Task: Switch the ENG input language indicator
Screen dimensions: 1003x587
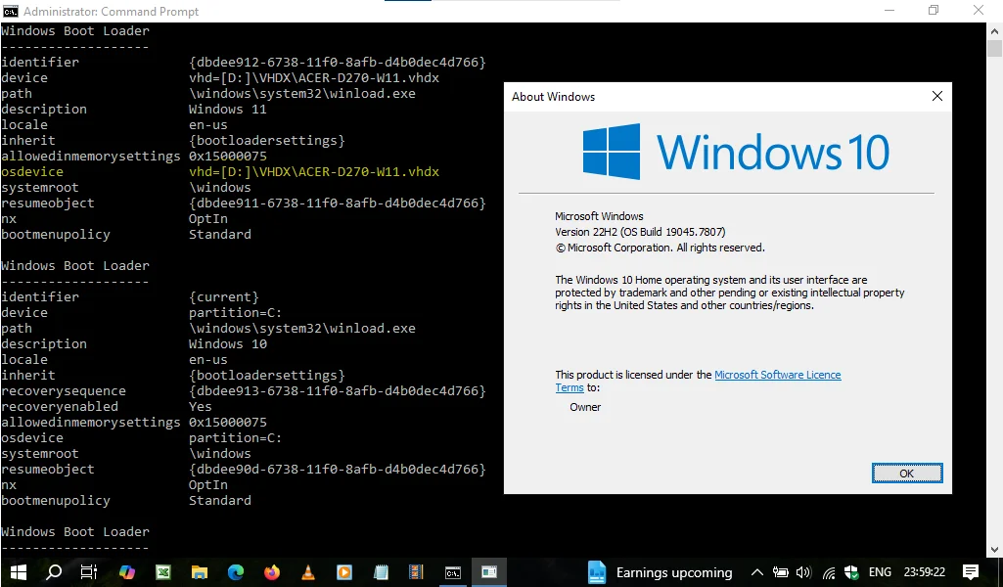Action: point(880,571)
